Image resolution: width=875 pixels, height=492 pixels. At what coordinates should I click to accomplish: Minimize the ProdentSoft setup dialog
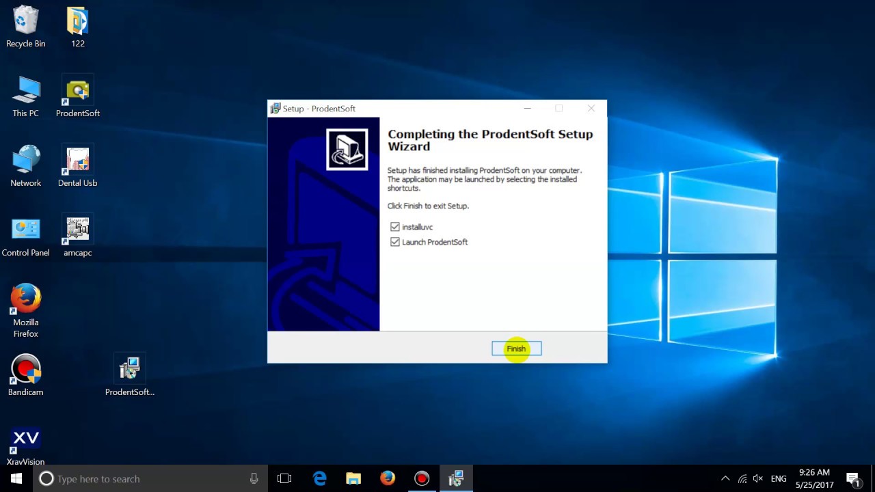point(527,109)
